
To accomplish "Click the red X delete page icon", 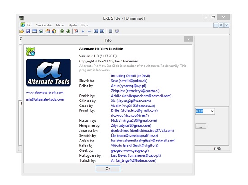I will click(76, 31).
